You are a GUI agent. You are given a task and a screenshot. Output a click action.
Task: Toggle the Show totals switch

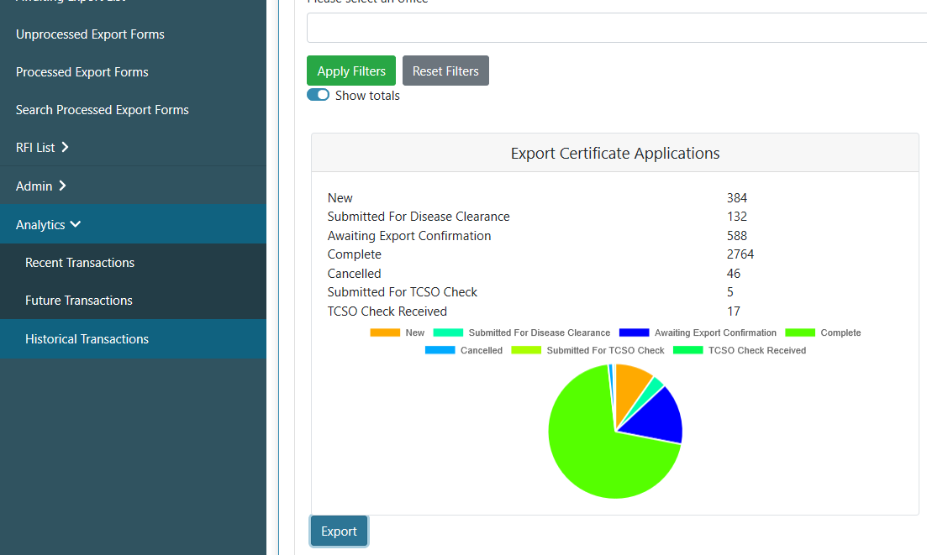click(x=318, y=95)
